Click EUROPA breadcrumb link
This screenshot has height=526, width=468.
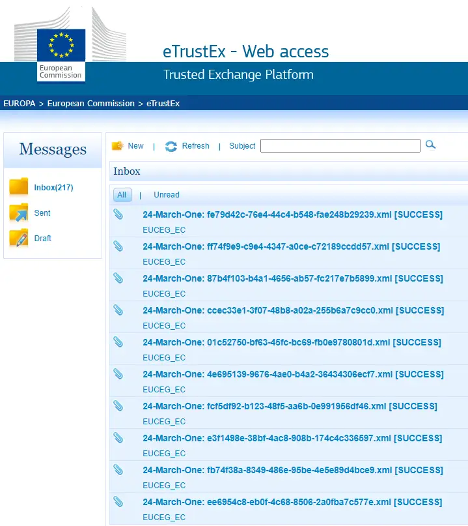click(20, 104)
